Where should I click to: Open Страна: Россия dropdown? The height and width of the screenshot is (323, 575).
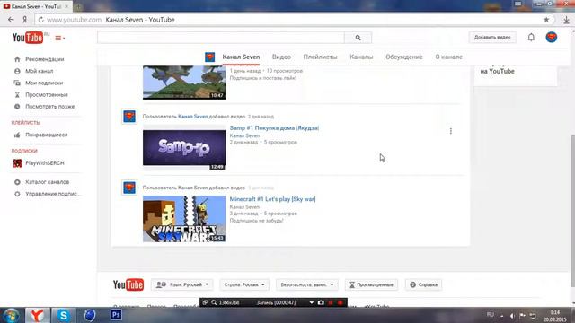point(244,284)
